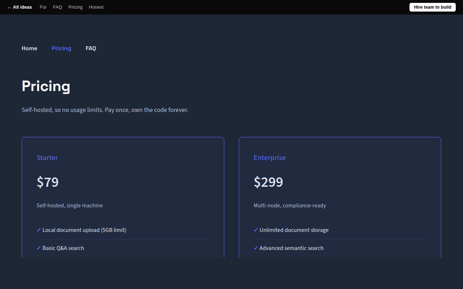
Task: Click the self-hosted pay once subtitle
Action: (x=105, y=110)
